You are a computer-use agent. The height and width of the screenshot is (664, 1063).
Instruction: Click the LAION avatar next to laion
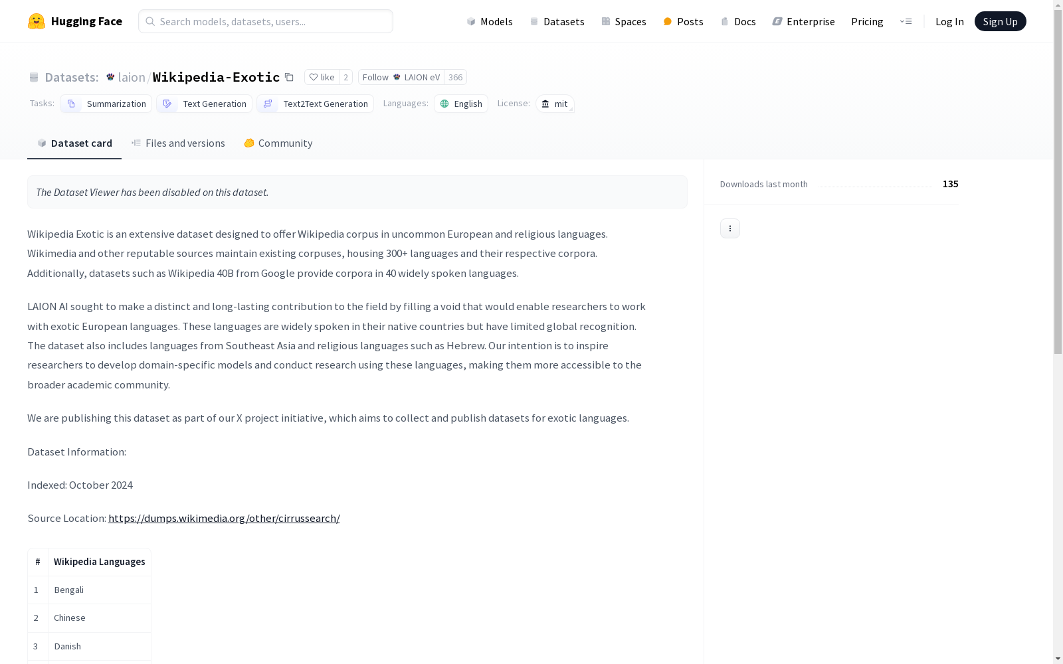click(110, 77)
